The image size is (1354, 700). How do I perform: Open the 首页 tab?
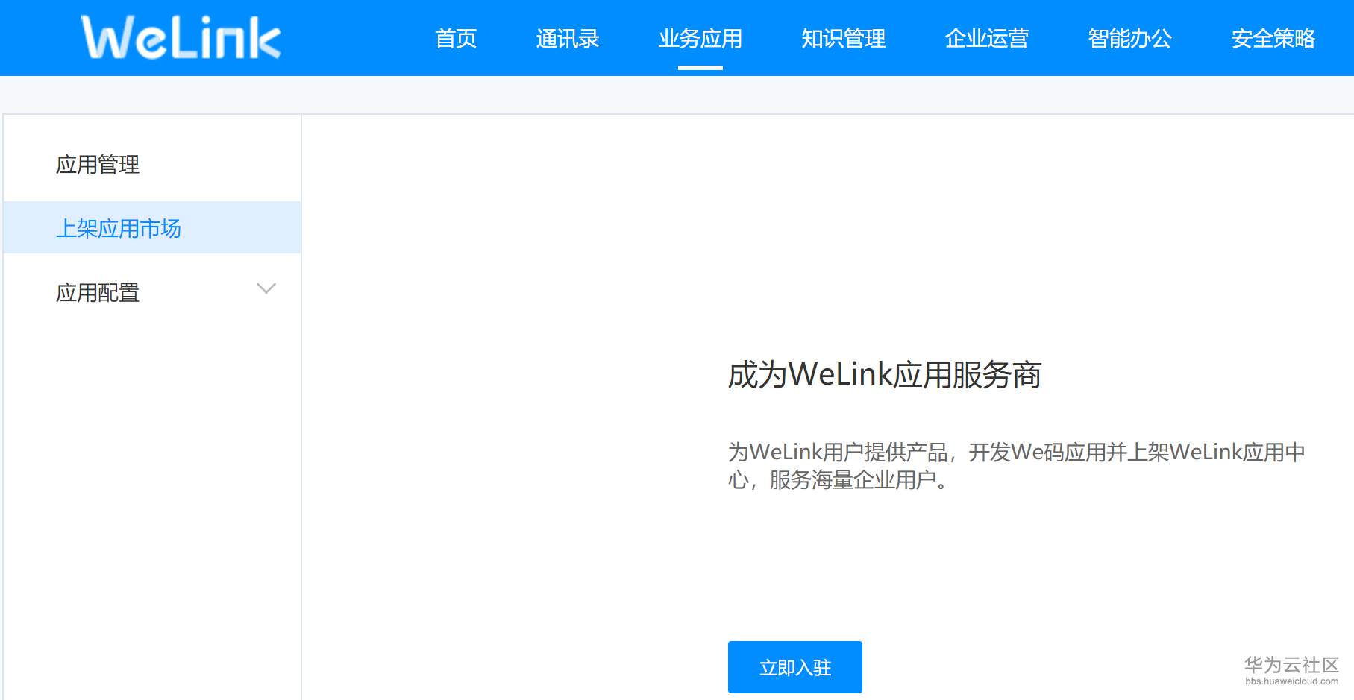[x=456, y=38]
